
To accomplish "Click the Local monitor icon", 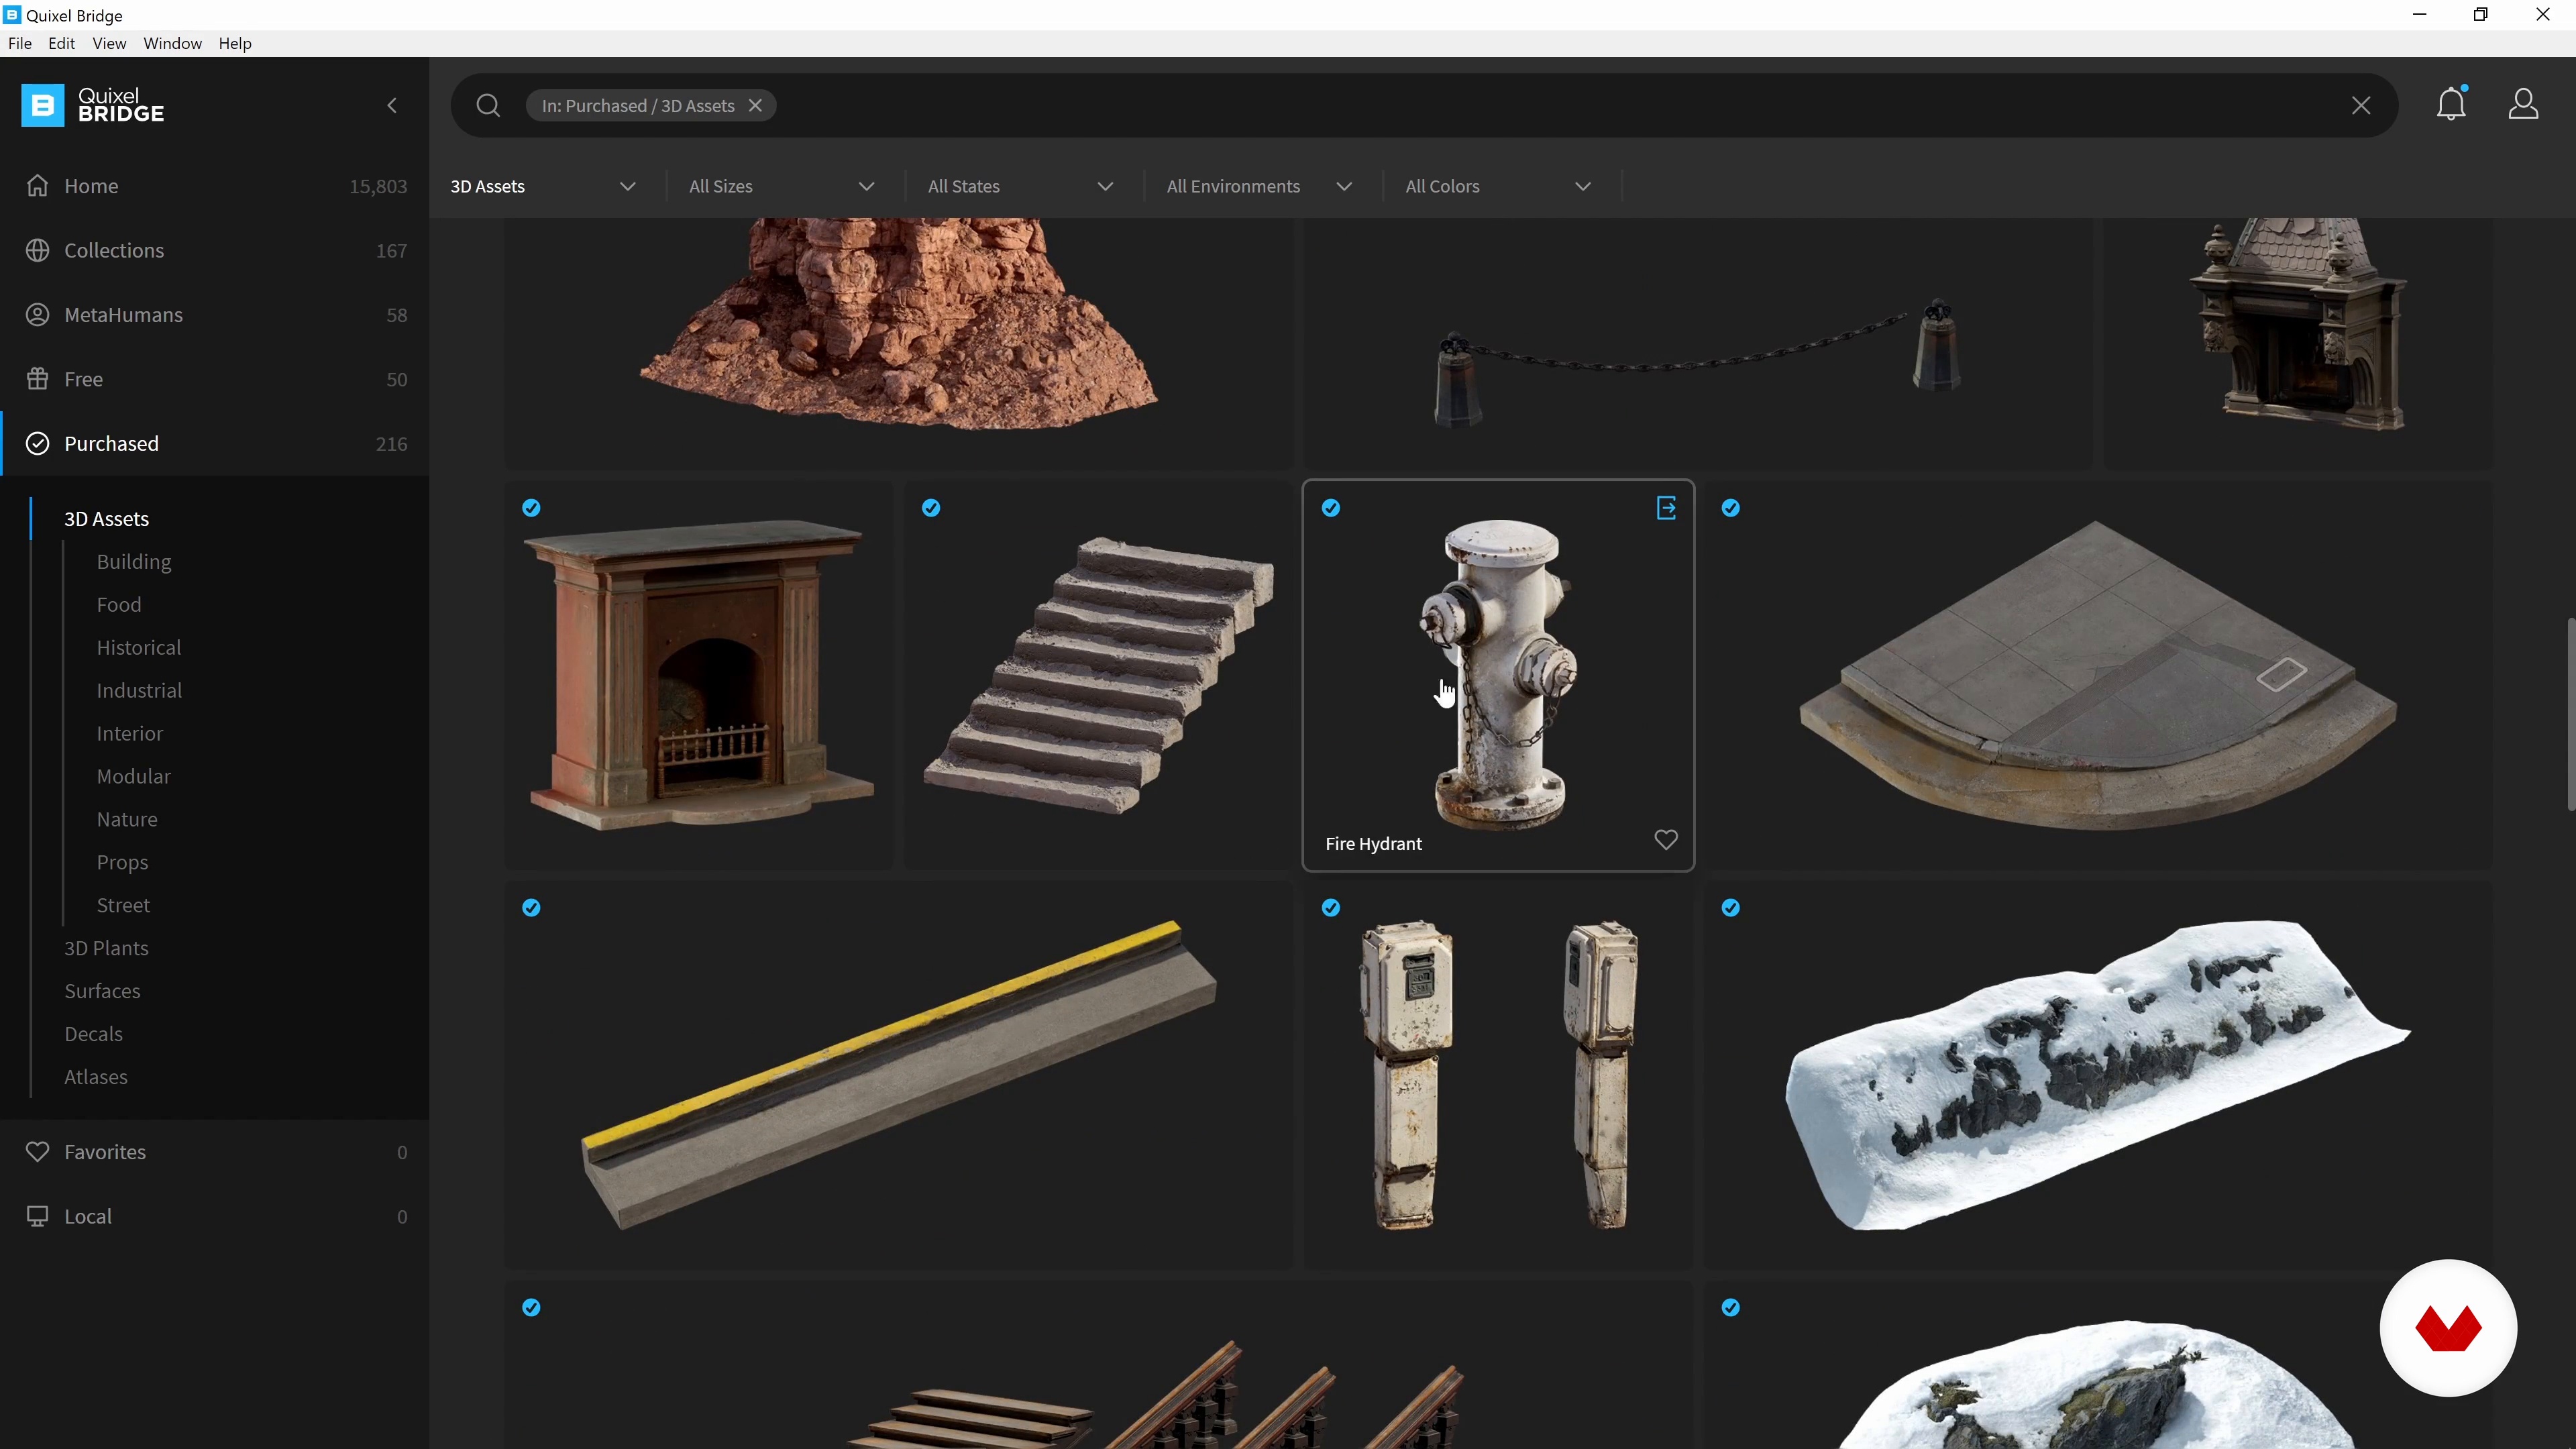I will (x=38, y=1216).
